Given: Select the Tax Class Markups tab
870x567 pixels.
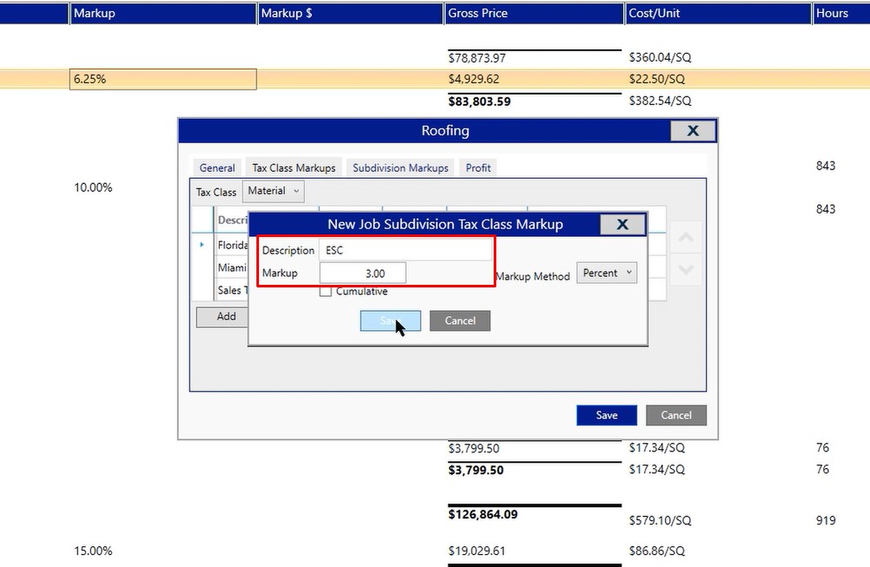Looking at the screenshot, I should 294,168.
